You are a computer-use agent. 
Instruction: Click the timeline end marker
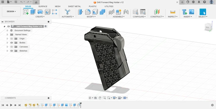[x=81, y=105]
